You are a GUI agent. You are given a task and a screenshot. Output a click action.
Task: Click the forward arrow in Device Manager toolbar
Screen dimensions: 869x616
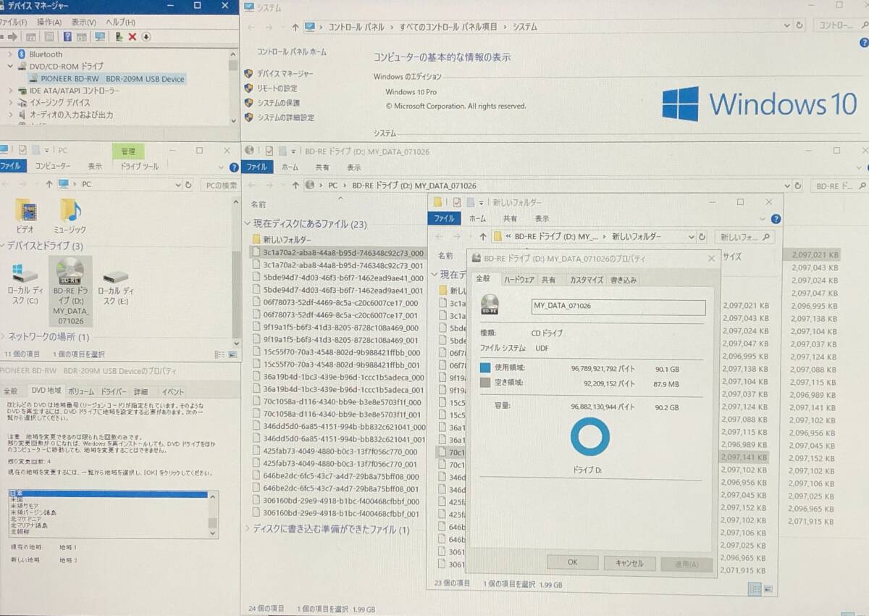coord(13,36)
